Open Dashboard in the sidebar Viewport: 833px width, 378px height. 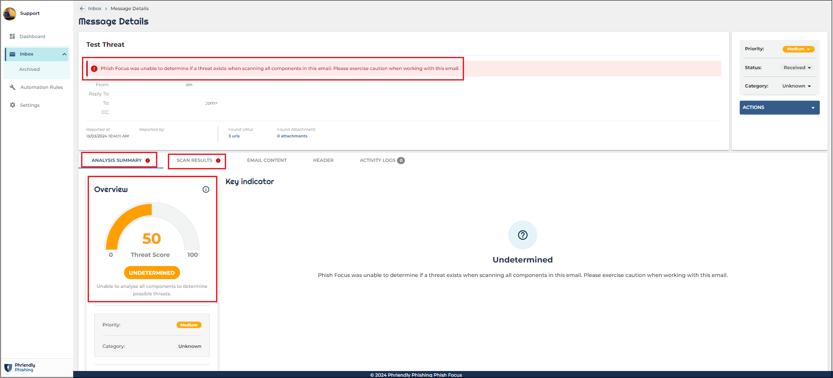click(x=32, y=36)
